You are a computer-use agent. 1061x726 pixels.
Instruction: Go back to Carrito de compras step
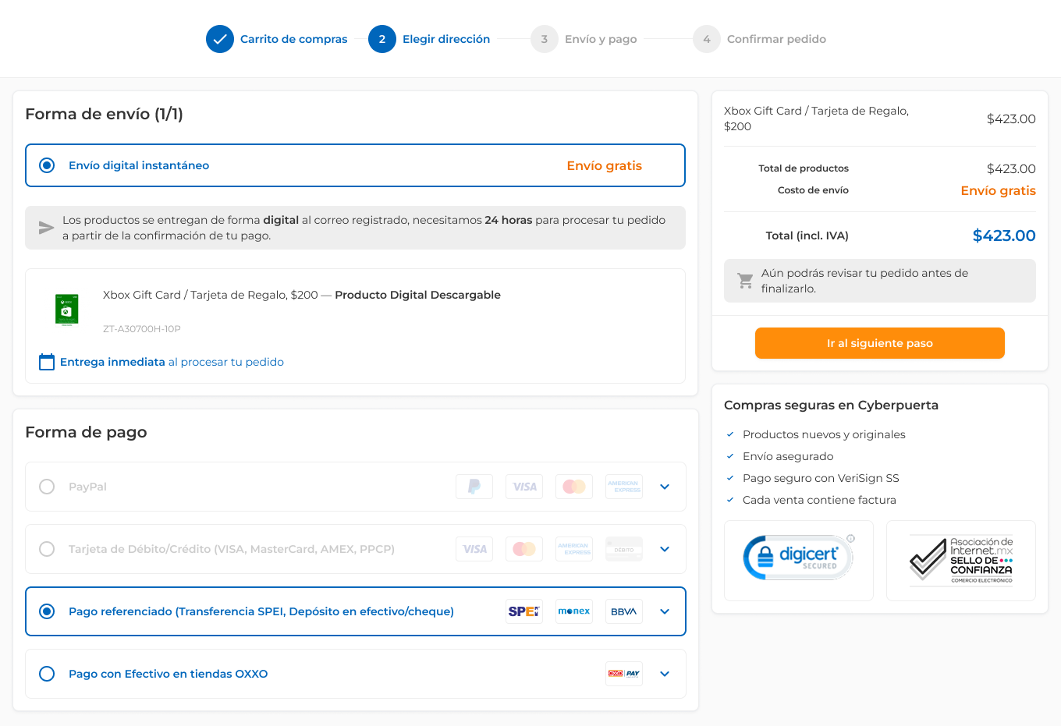(x=293, y=39)
